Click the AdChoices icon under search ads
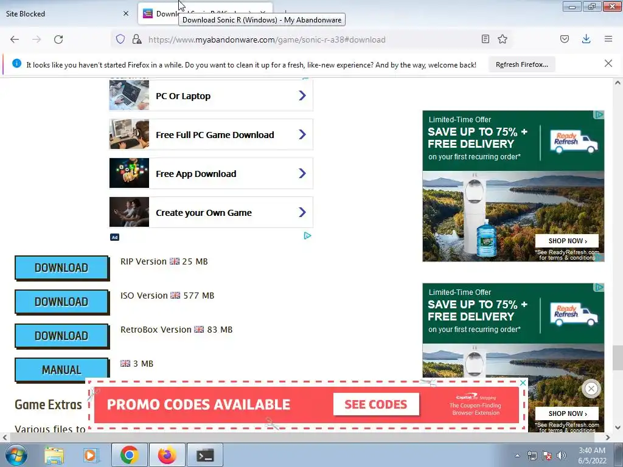This screenshot has width=623, height=467. 307,236
